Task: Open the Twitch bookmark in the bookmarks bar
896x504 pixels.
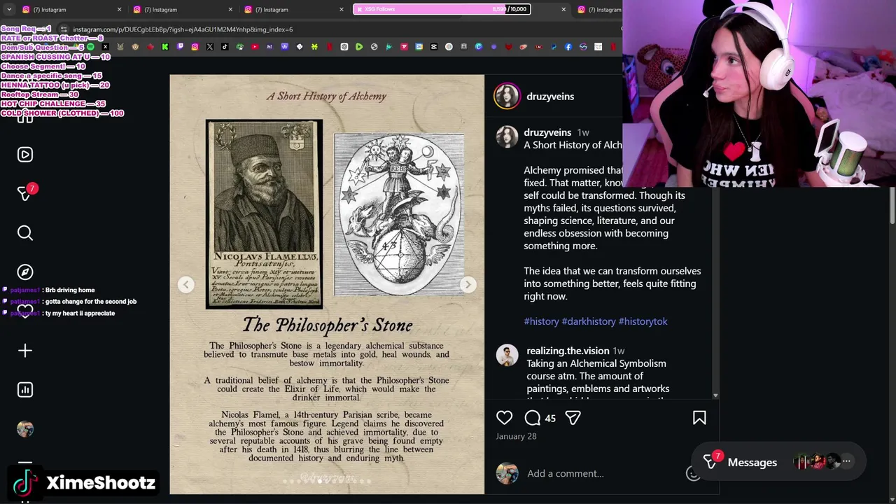Action: click(180, 47)
